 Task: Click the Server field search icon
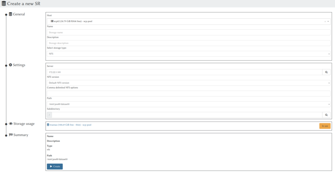click(326, 72)
